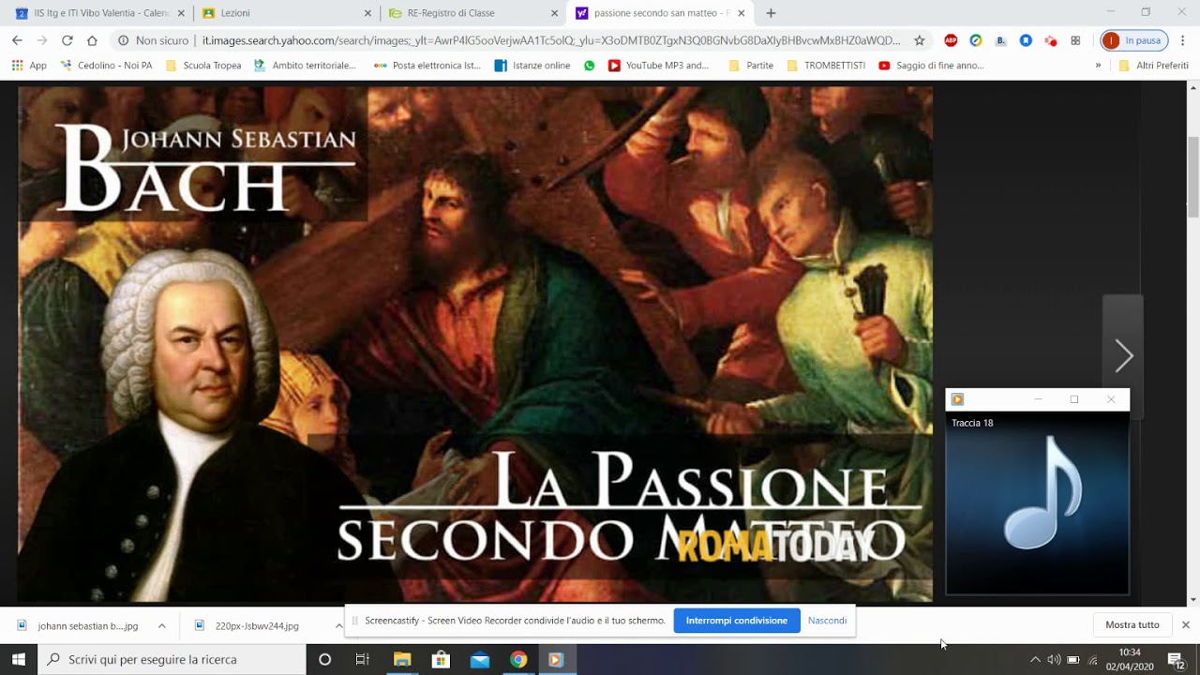Open the Mail app from the taskbar
Viewport: 1200px width, 675px height.
(x=479, y=659)
